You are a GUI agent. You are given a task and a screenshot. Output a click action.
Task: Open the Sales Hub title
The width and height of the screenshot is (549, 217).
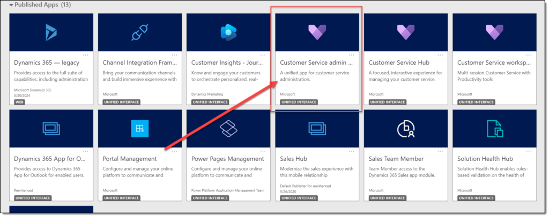tap(293, 159)
